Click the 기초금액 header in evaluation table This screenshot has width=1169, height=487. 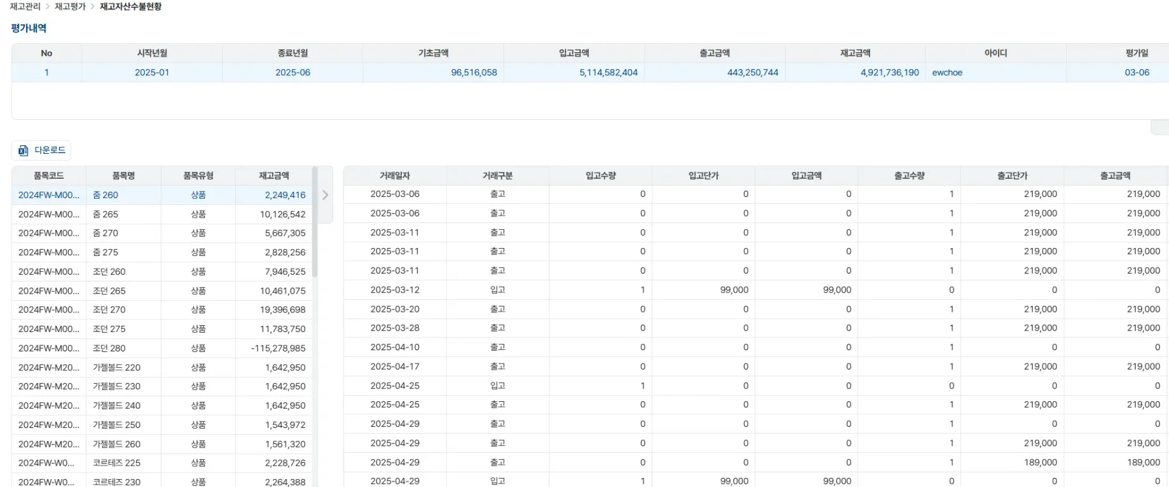point(433,54)
